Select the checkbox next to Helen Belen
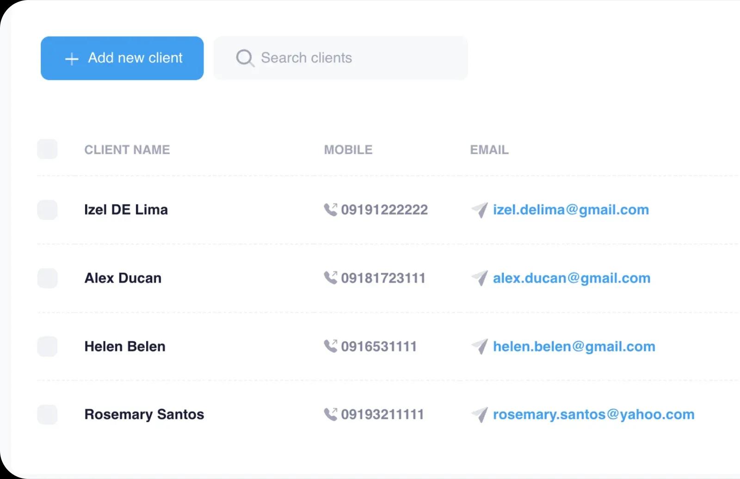740x479 pixels. (47, 346)
